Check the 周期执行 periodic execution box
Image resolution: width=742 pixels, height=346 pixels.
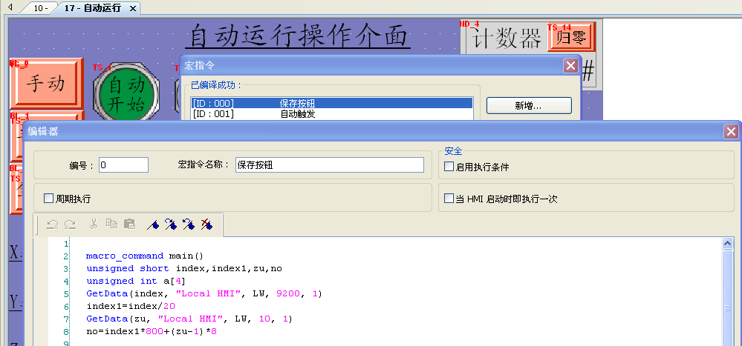(x=49, y=199)
